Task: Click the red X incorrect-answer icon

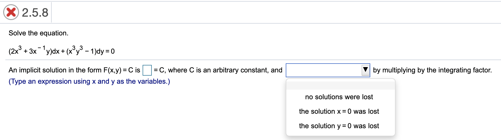Action: [x=11, y=12]
